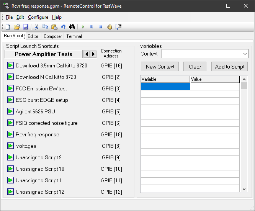This screenshot has width=255, height=211.
Task: Click the variables table scroll down arrow
Action: (244, 189)
